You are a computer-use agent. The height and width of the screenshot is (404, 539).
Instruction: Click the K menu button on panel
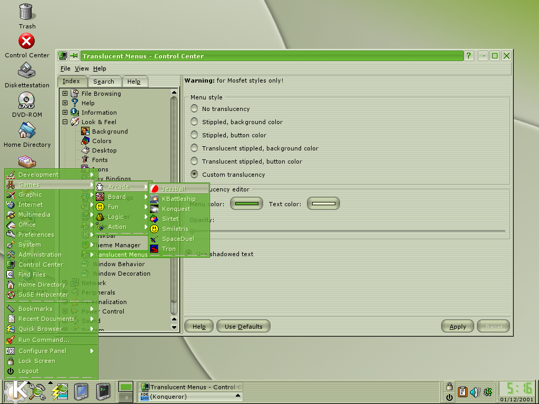[x=15, y=391]
